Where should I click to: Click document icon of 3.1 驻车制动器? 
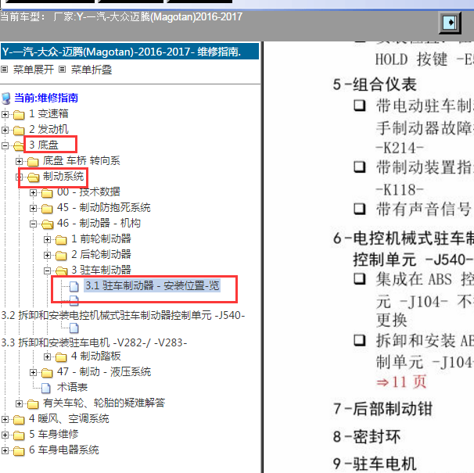click(74, 286)
